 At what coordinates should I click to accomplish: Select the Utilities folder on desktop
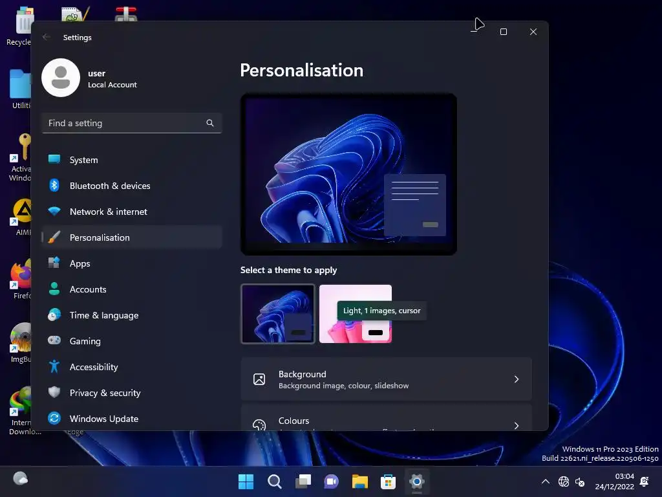pos(20,89)
